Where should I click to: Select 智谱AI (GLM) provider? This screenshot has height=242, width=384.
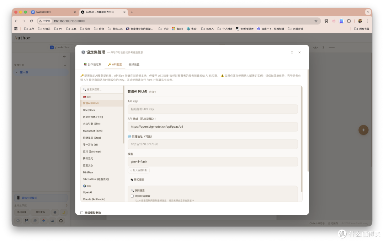(102, 103)
